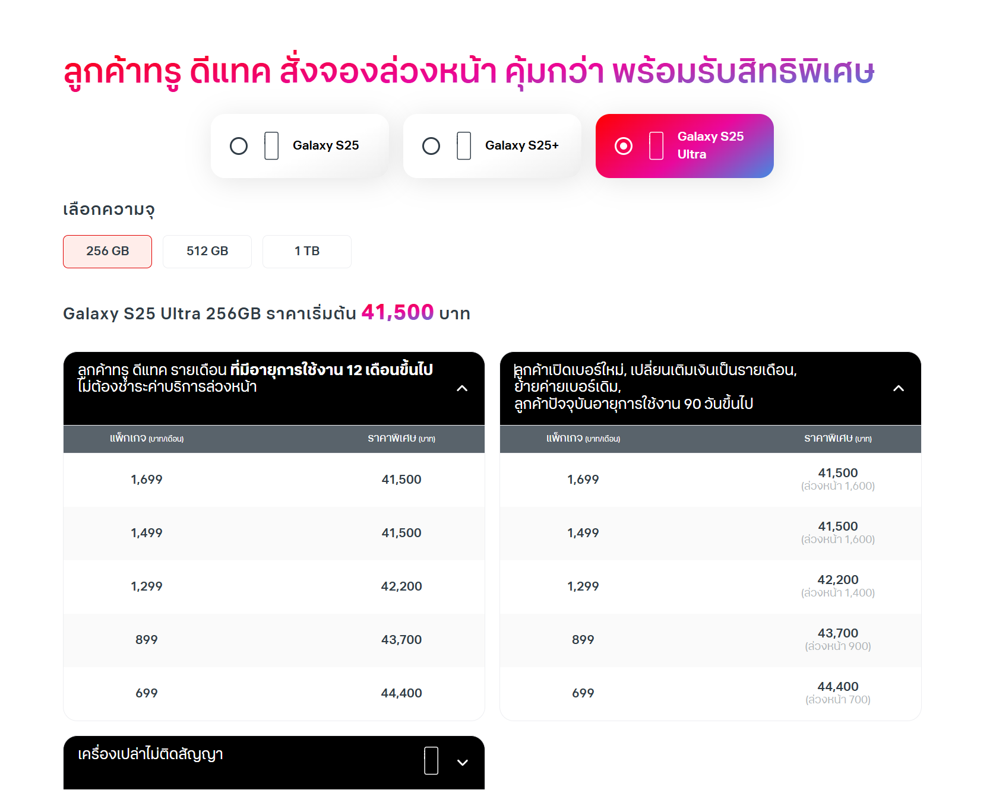Image resolution: width=993 pixels, height=809 pixels.
Task: Click the 43,700 special price in right table
Action: click(837, 633)
